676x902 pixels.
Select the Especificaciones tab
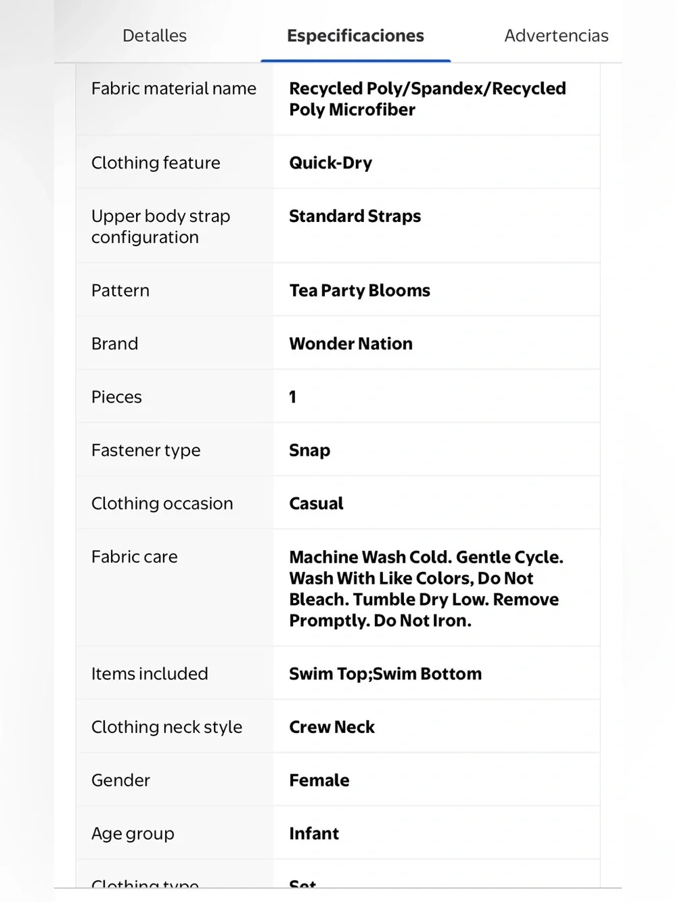(355, 36)
